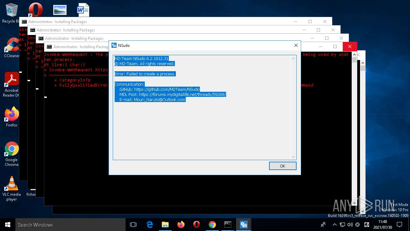Maximize the frontmost Installing Packages console
Image resolution: width=410 pixels, height=231 pixels.
[x=335, y=47]
